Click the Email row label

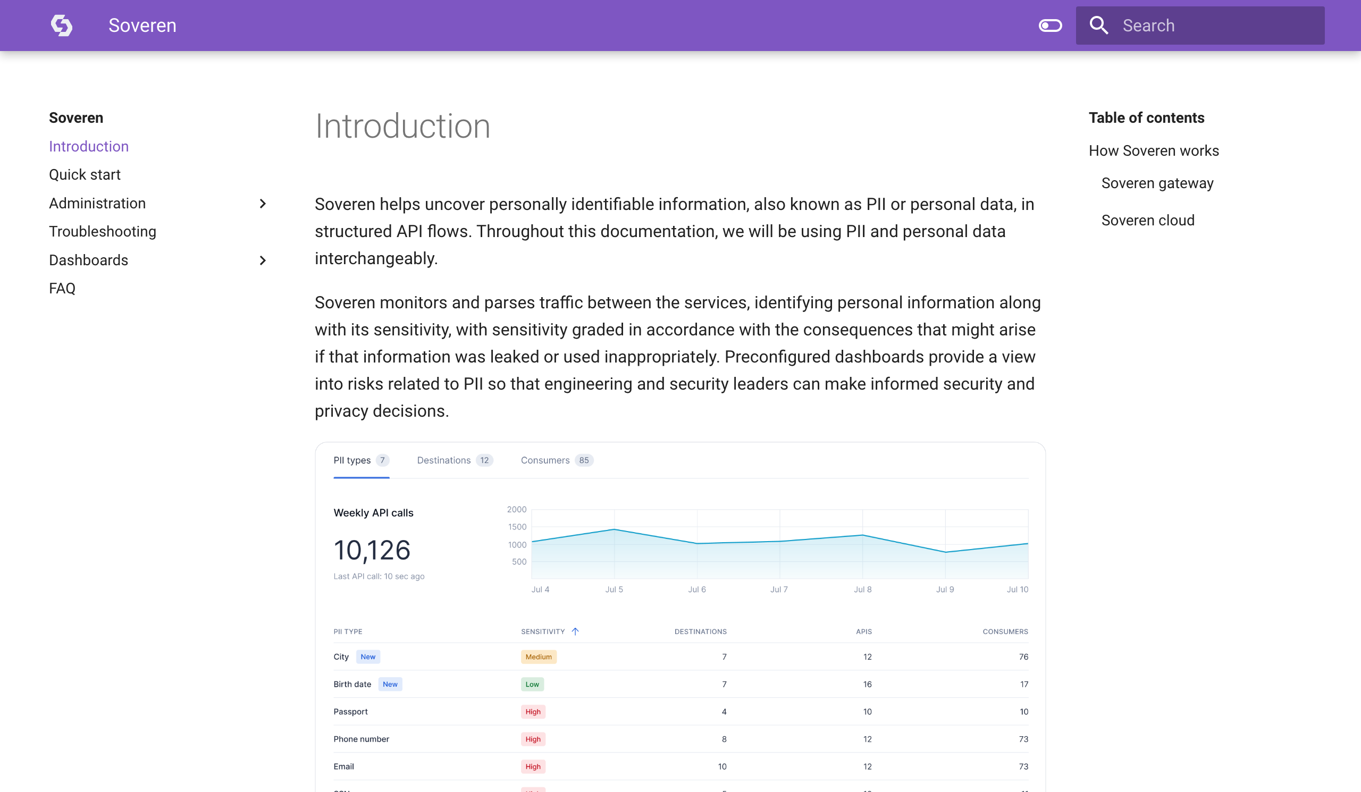343,766
